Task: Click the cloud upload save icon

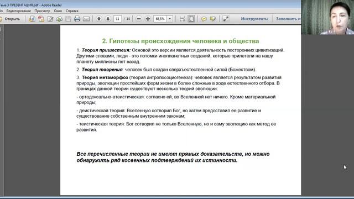Action: pos(59,19)
